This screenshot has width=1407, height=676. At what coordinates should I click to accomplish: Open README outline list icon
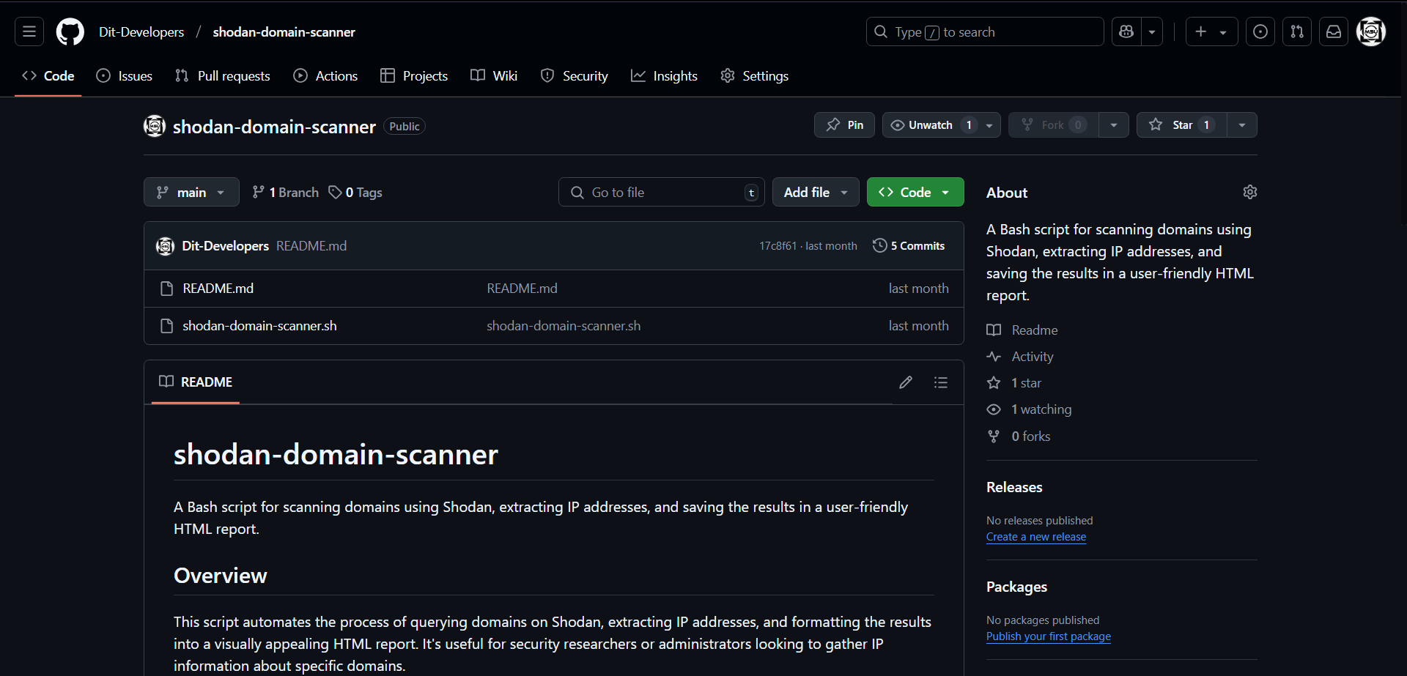click(x=941, y=382)
